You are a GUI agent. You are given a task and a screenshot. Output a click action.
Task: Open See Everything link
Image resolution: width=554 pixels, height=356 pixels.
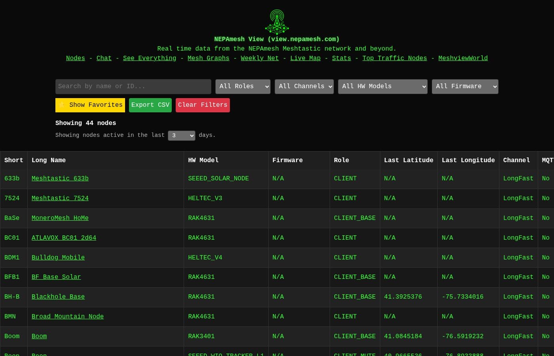pos(150,58)
